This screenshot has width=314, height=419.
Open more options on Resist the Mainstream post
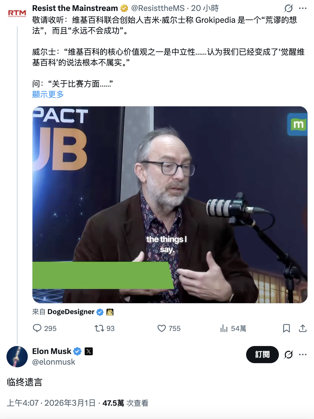point(303,8)
